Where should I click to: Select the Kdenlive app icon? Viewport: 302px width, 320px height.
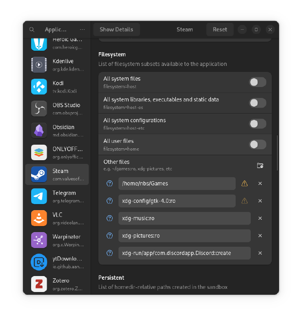(39, 65)
